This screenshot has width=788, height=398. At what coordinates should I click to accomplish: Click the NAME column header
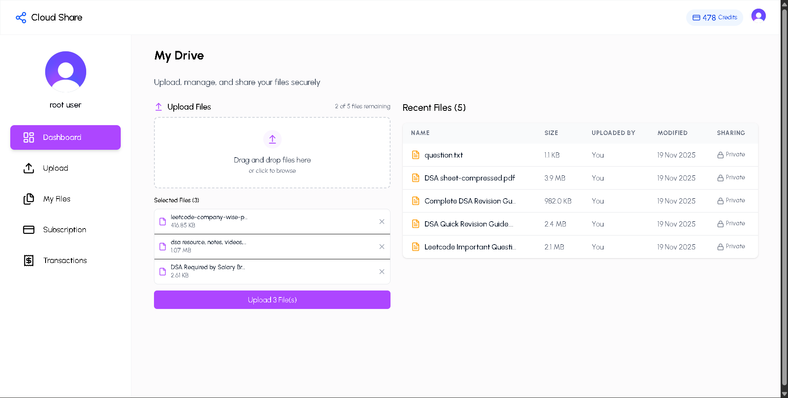[420, 133]
